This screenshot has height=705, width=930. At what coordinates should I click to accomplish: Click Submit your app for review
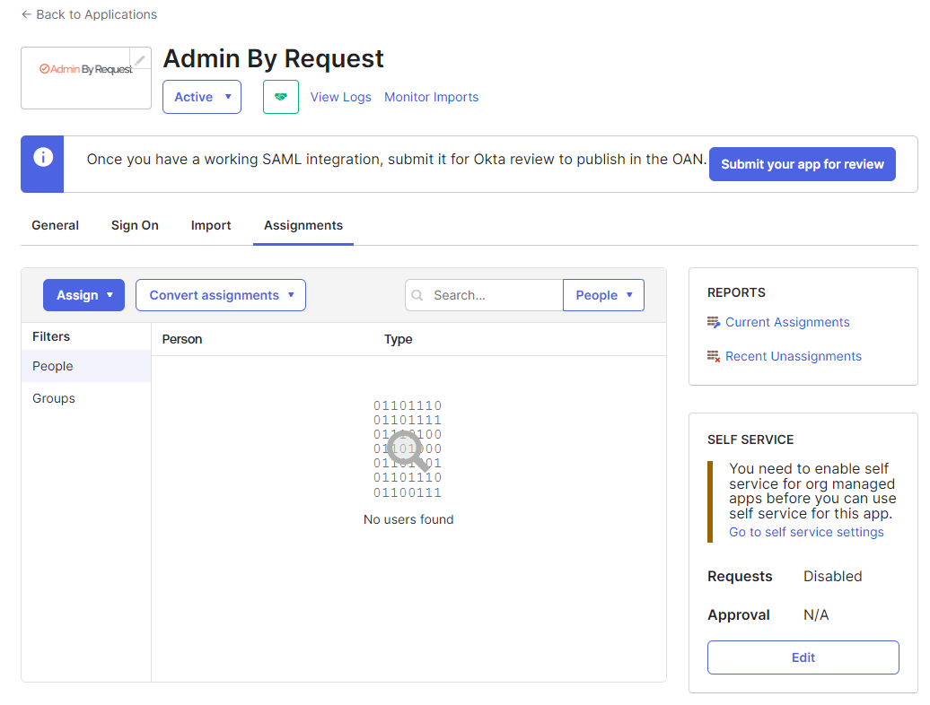802,164
